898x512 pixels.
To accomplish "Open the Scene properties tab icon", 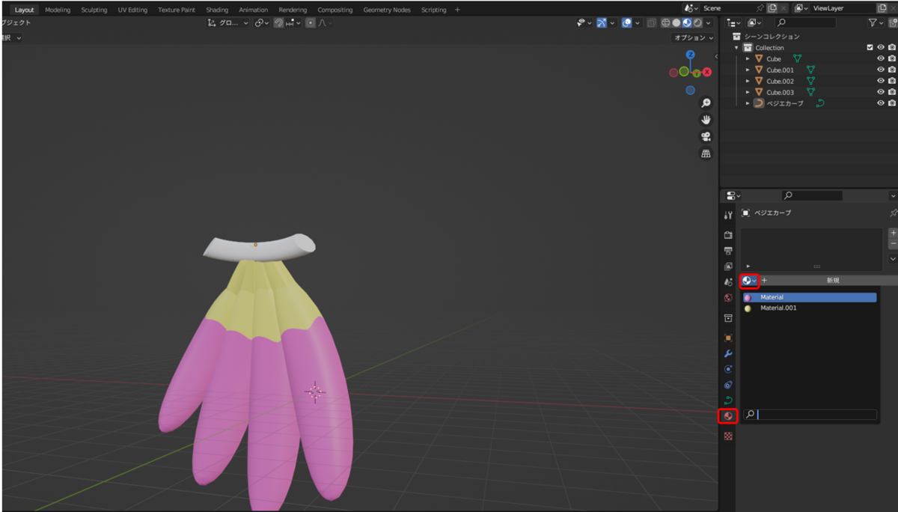I will tap(728, 282).
